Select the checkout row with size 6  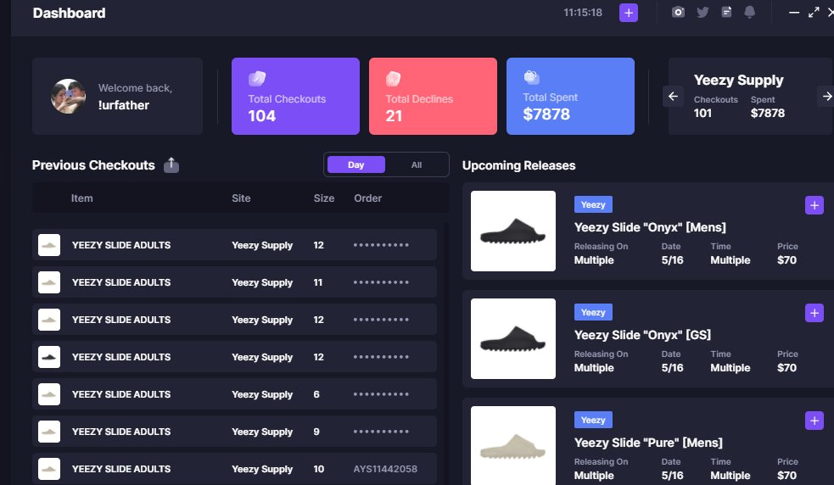[x=234, y=394]
